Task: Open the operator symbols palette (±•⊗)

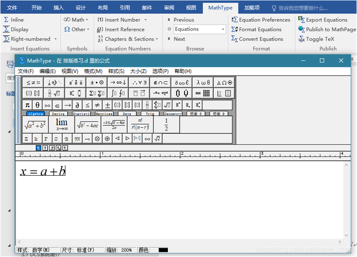Action: (x=97, y=82)
